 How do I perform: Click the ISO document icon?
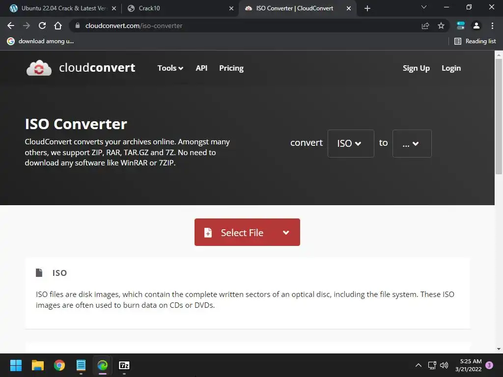[39, 272]
